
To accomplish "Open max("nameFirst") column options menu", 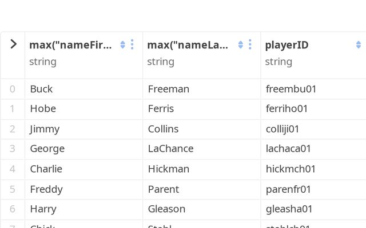I will 132,44.
